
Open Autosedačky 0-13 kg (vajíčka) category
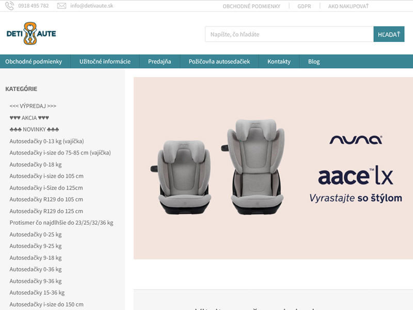46,141
